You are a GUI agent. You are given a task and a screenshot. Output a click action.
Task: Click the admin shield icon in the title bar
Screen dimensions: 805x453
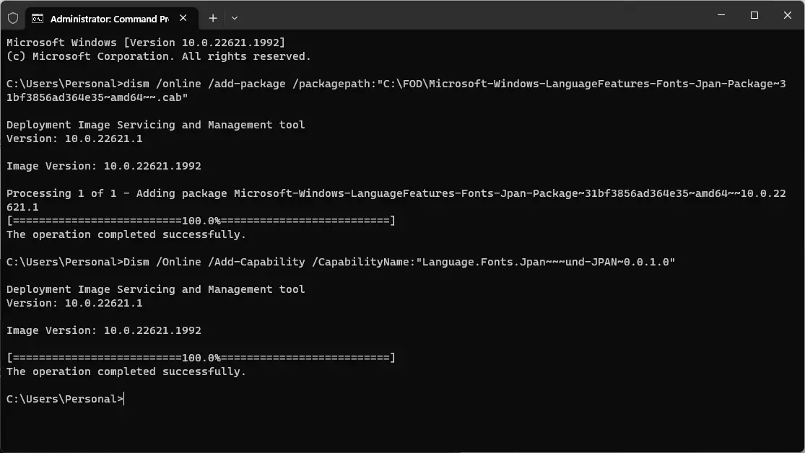pyautogui.click(x=13, y=19)
